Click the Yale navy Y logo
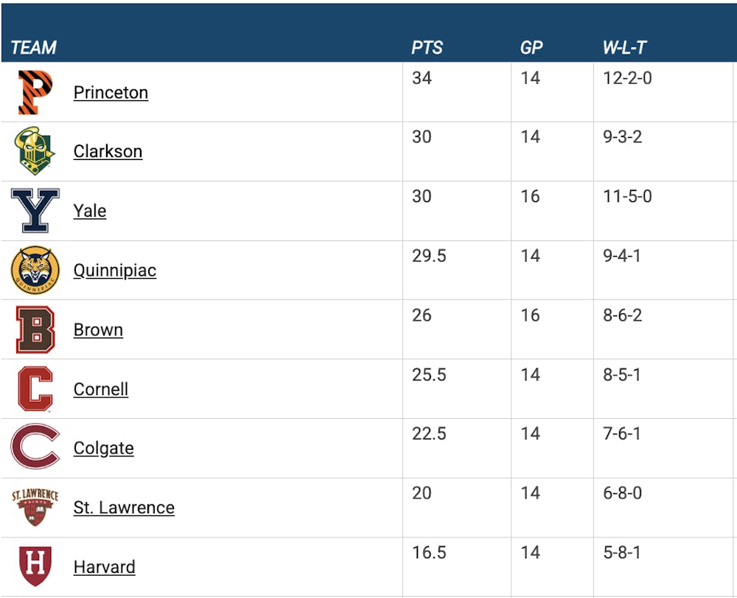The image size is (737, 598). pos(35,211)
